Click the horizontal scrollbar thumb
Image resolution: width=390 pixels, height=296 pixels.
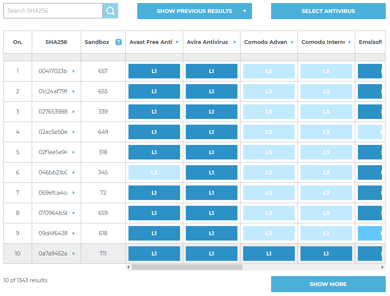(187, 267)
